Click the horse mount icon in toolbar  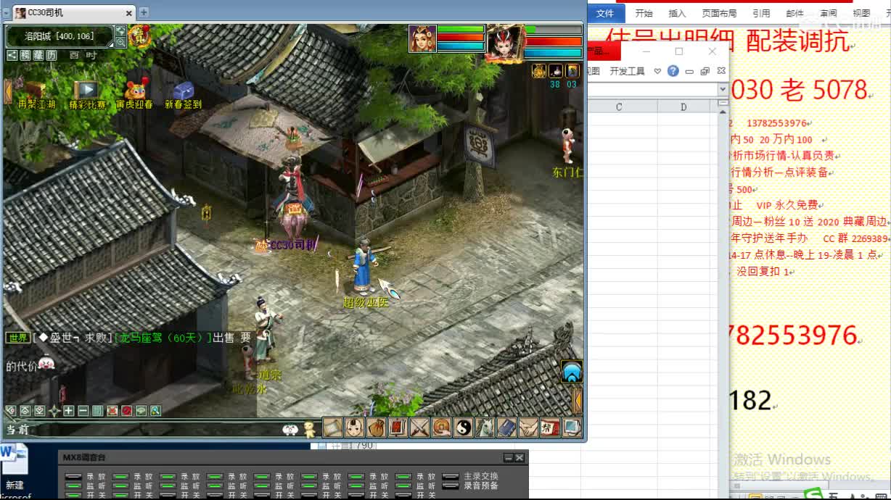[x=484, y=428]
